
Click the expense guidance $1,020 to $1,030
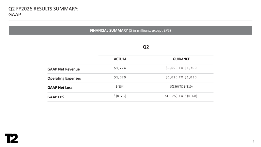click(x=181, y=77)
